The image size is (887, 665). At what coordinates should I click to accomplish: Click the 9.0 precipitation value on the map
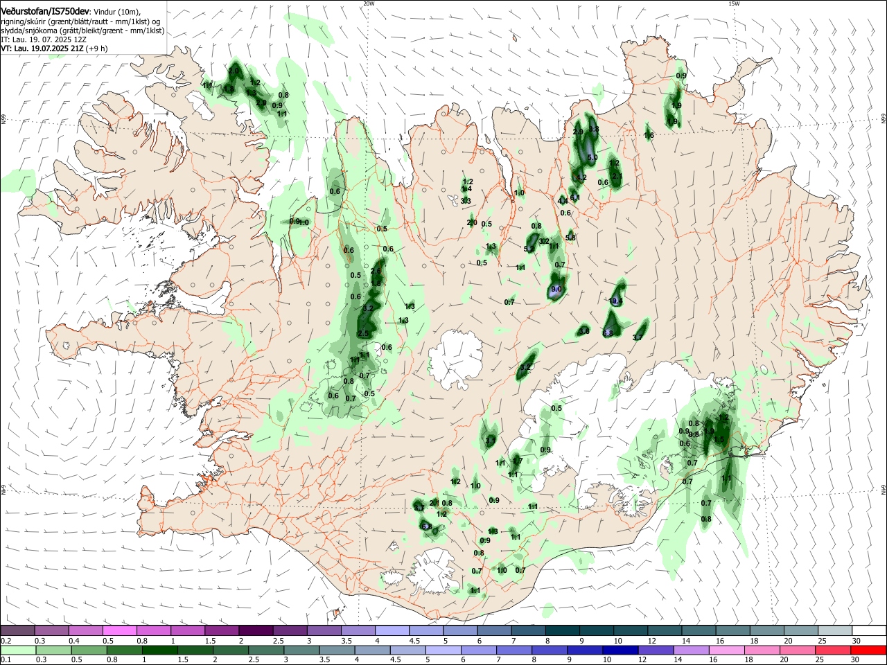click(x=556, y=289)
